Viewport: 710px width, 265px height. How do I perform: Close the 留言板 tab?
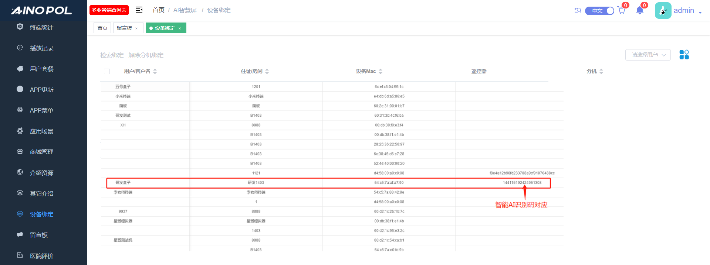click(136, 28)
